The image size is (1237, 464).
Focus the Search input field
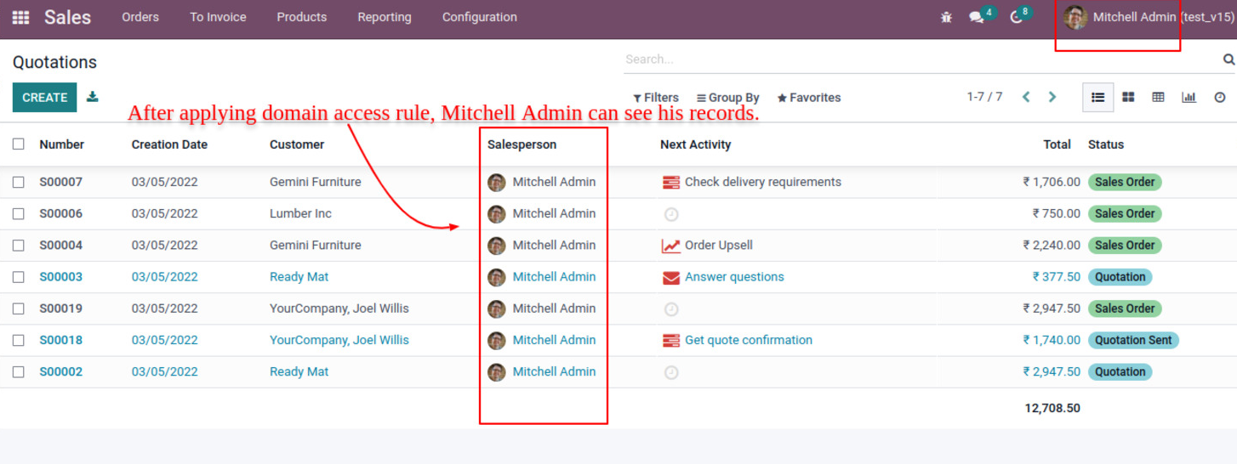click(x=919, y=59)
